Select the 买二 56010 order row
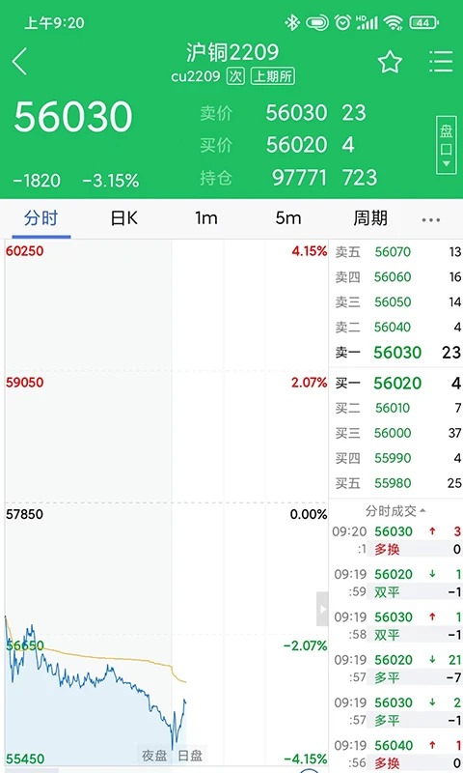 (x=397, y=408)
